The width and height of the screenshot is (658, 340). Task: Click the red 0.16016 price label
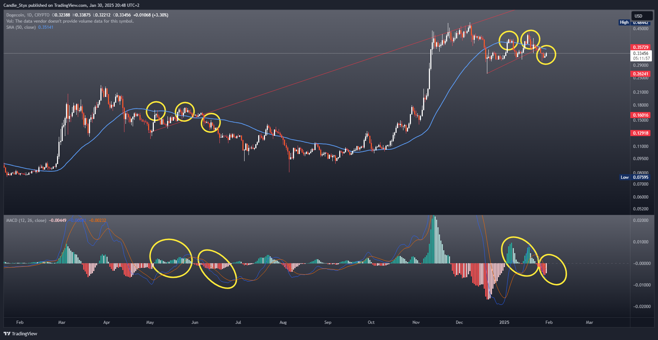pos(640,115)
